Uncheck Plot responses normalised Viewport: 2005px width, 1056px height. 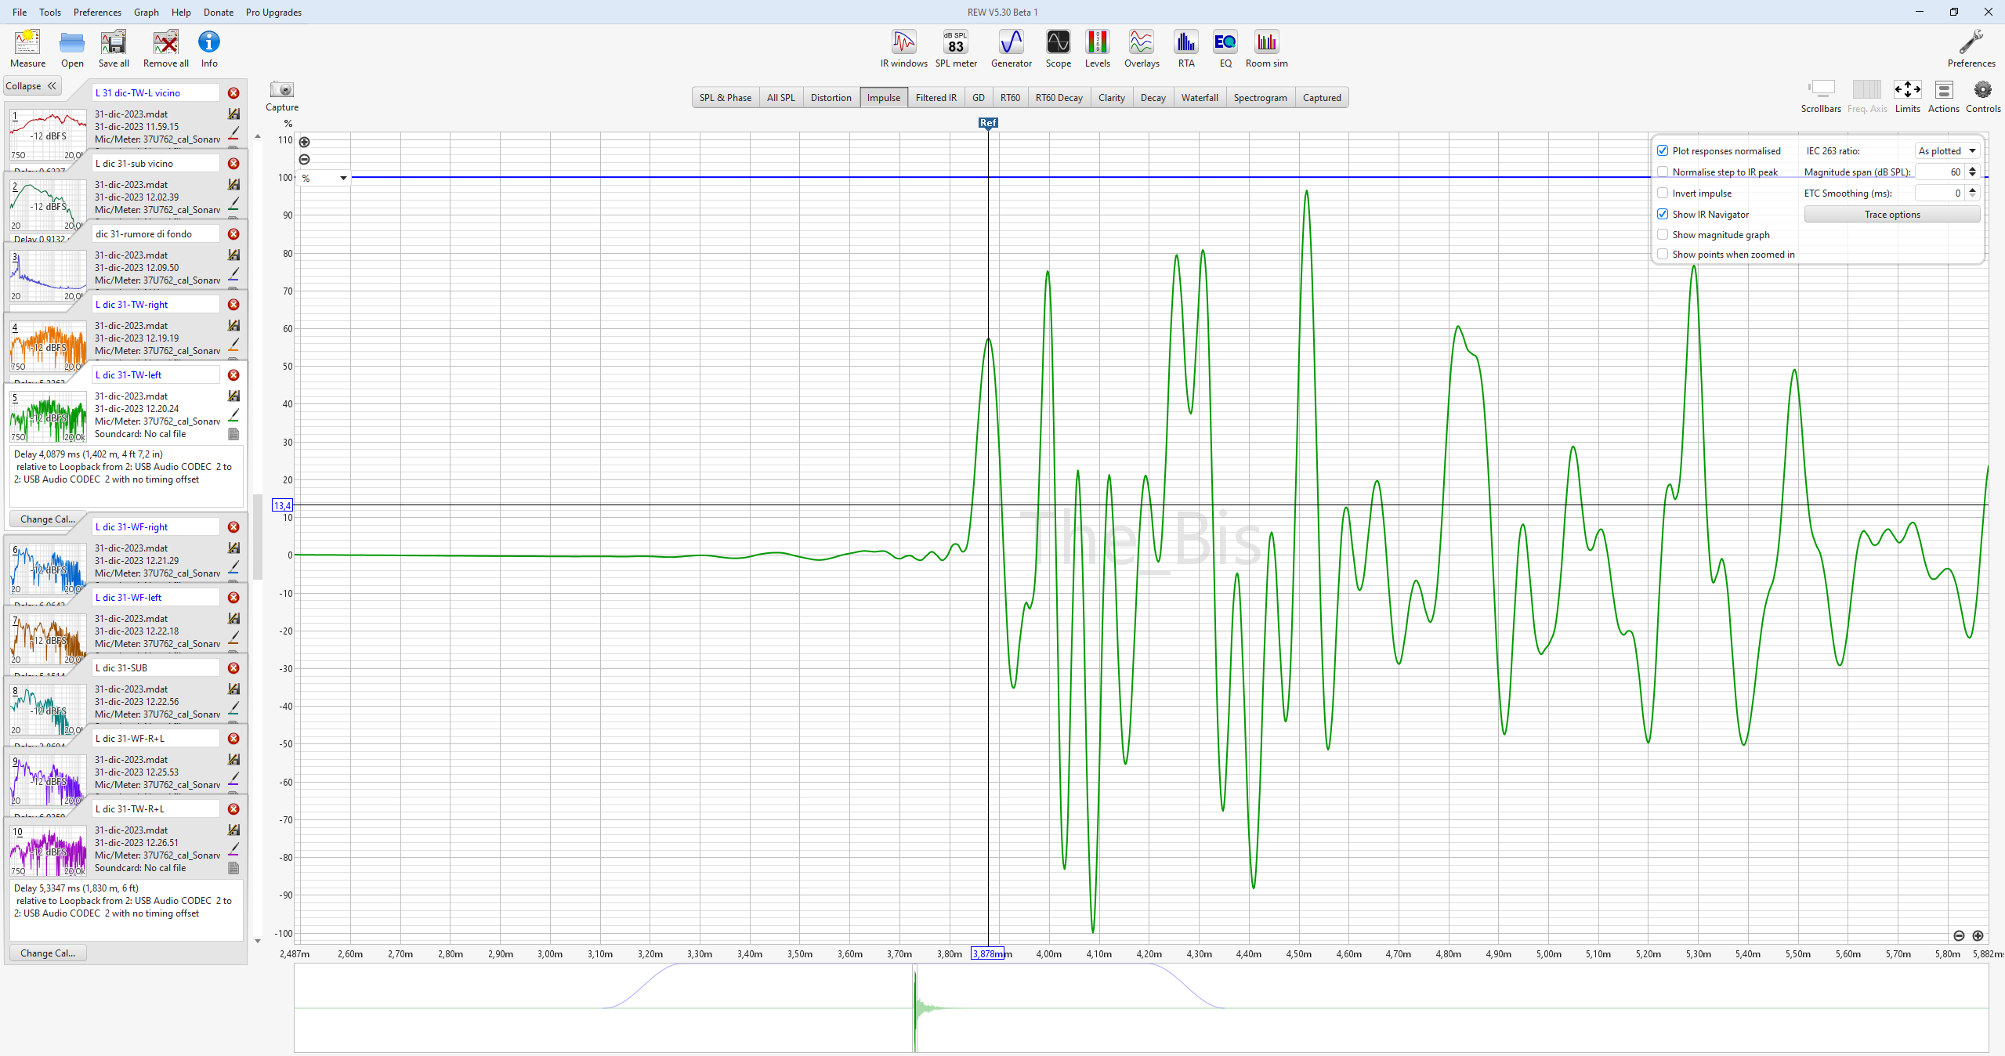(x=1663, y=150)
